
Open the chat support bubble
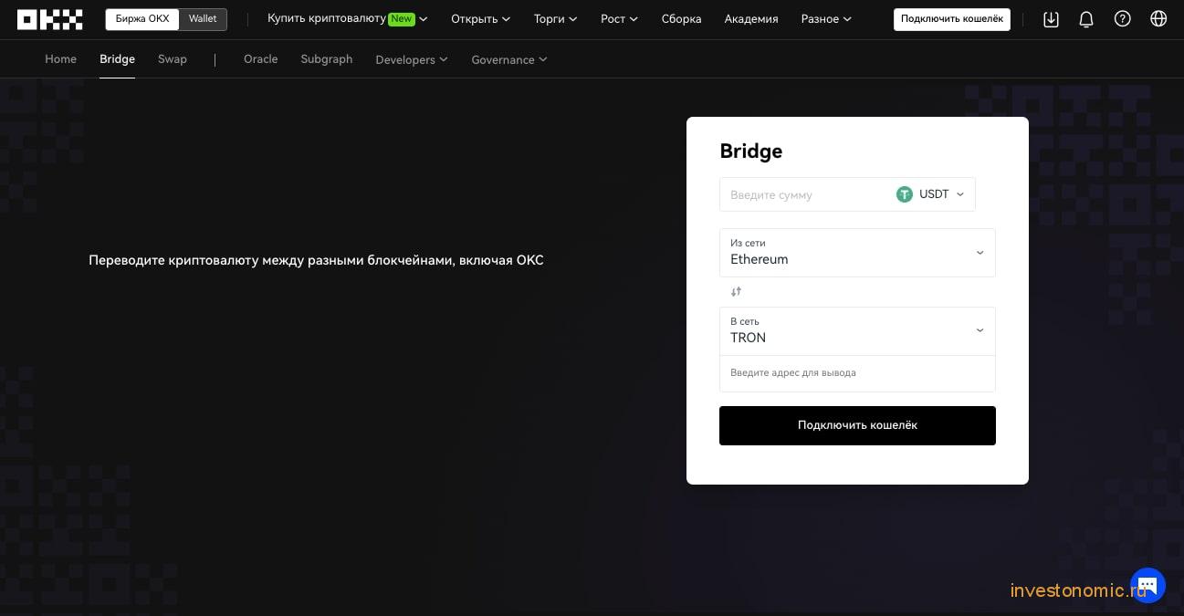pos(1147,585)
